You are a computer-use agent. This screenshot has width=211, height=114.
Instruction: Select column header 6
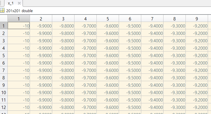tap(130, 19)
